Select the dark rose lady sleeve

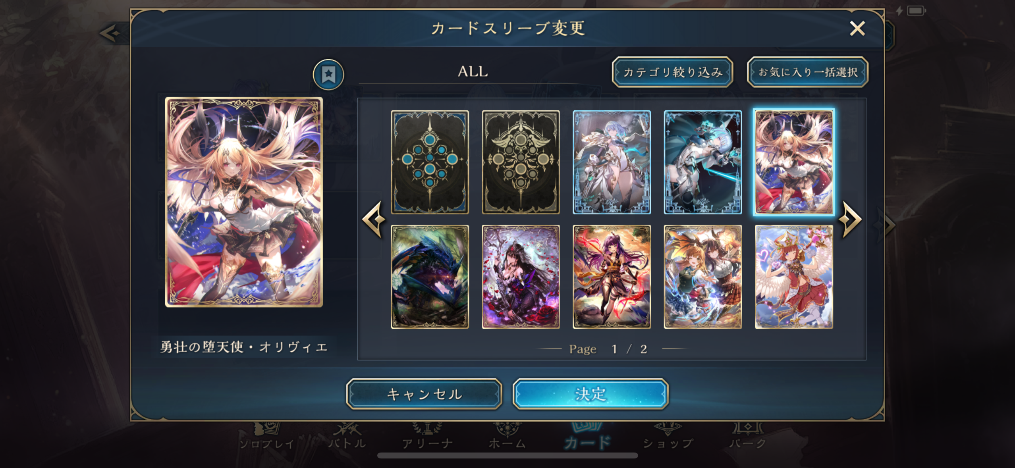tap(521, 277)
